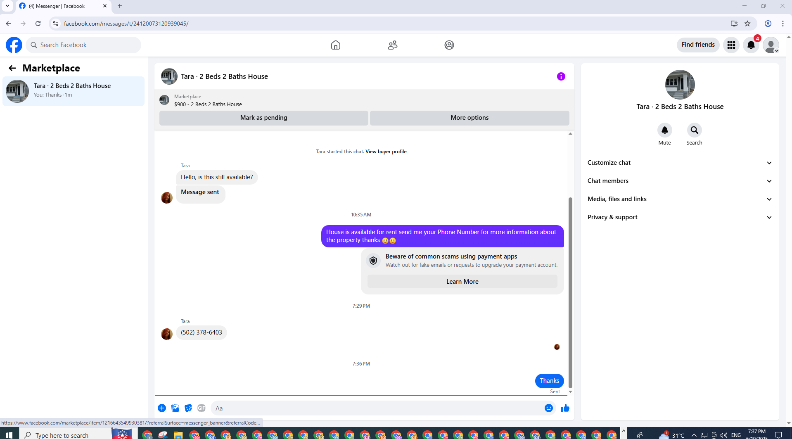Open the Friends icon in top navigation
Screen dimensions: 792x439
tap(393, 45)
